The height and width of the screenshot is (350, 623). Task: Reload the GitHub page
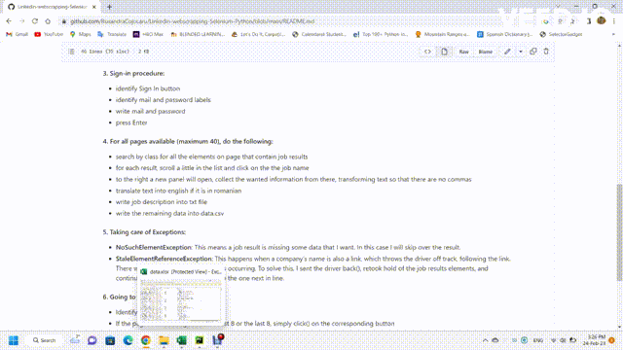pos(35,21)
